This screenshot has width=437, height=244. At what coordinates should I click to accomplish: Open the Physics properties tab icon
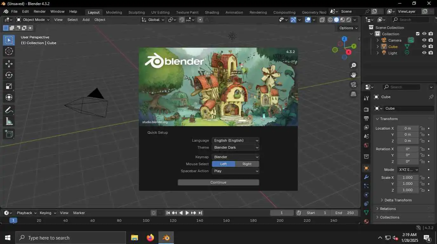(x=366, y=195)
